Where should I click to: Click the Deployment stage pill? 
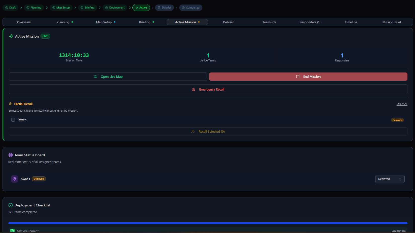pos(115,8)
